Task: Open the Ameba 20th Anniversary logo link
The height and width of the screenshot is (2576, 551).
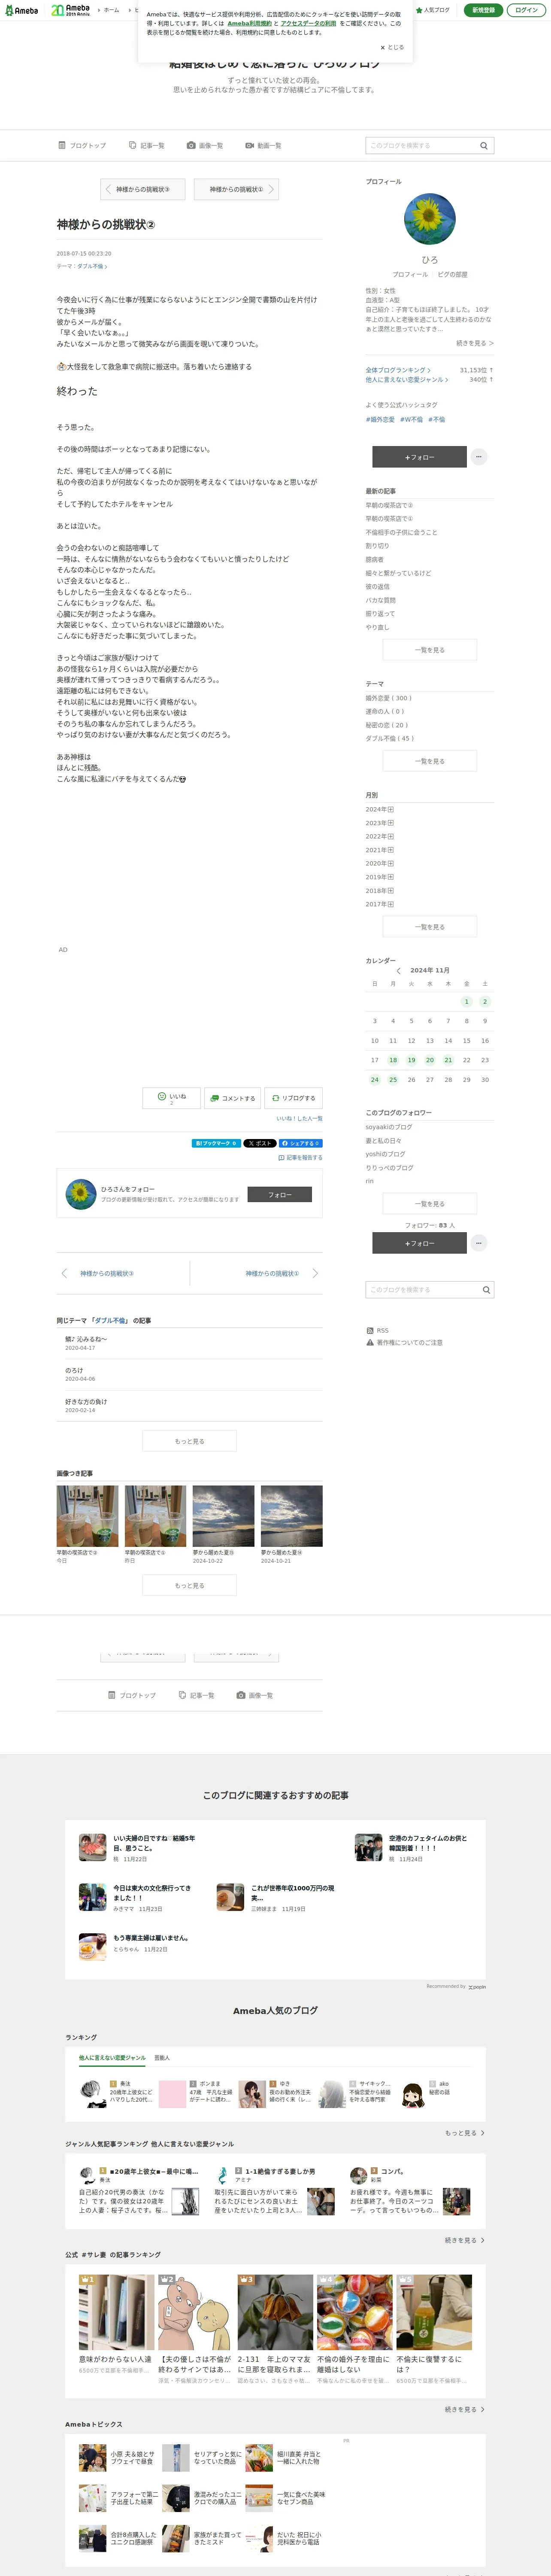Action: pyautogui.click(x=70, y=10)
